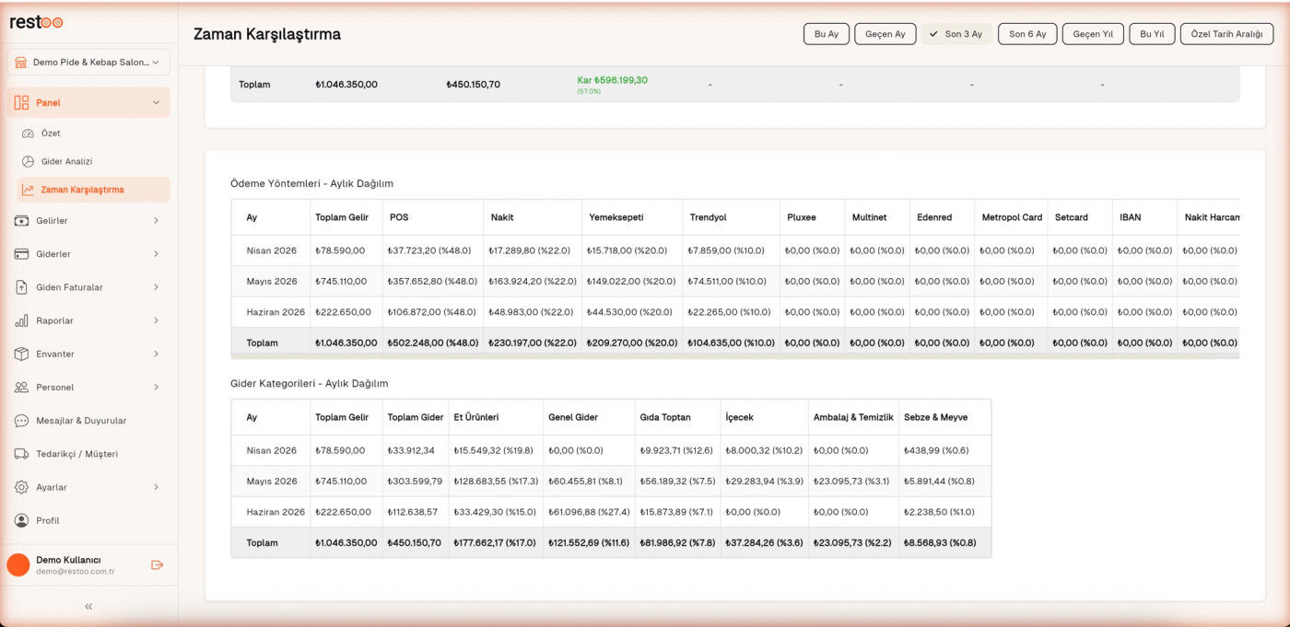Expand the Raporlar submenu

(x=156, y=320)
